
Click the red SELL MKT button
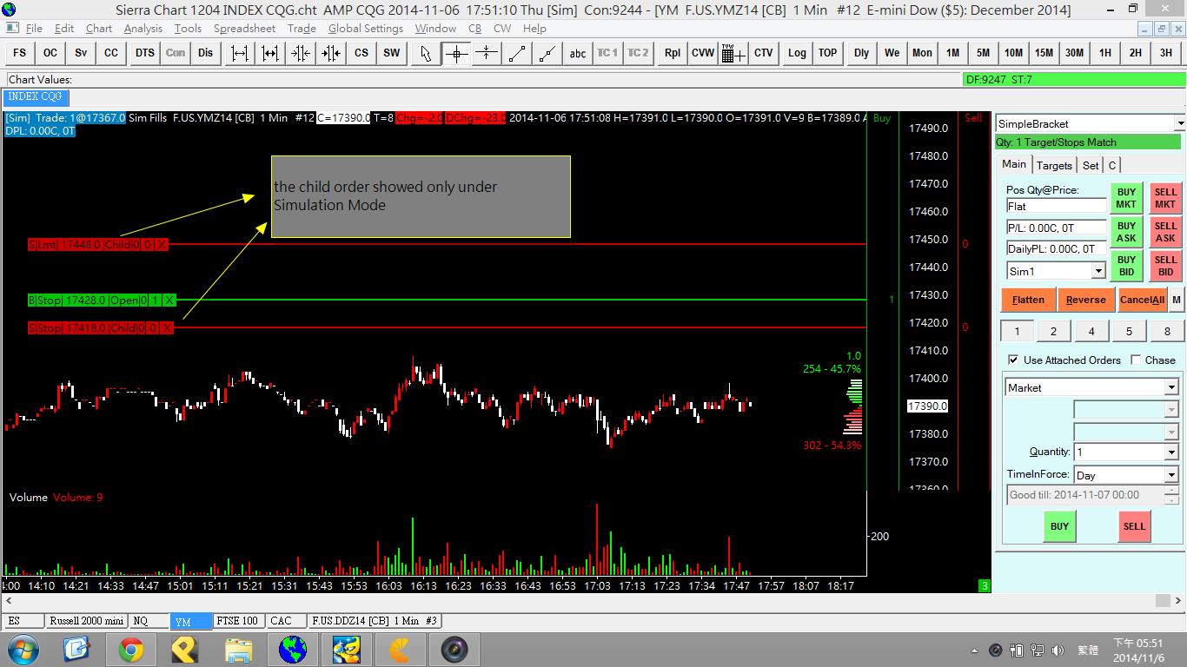click(1164, 198)
